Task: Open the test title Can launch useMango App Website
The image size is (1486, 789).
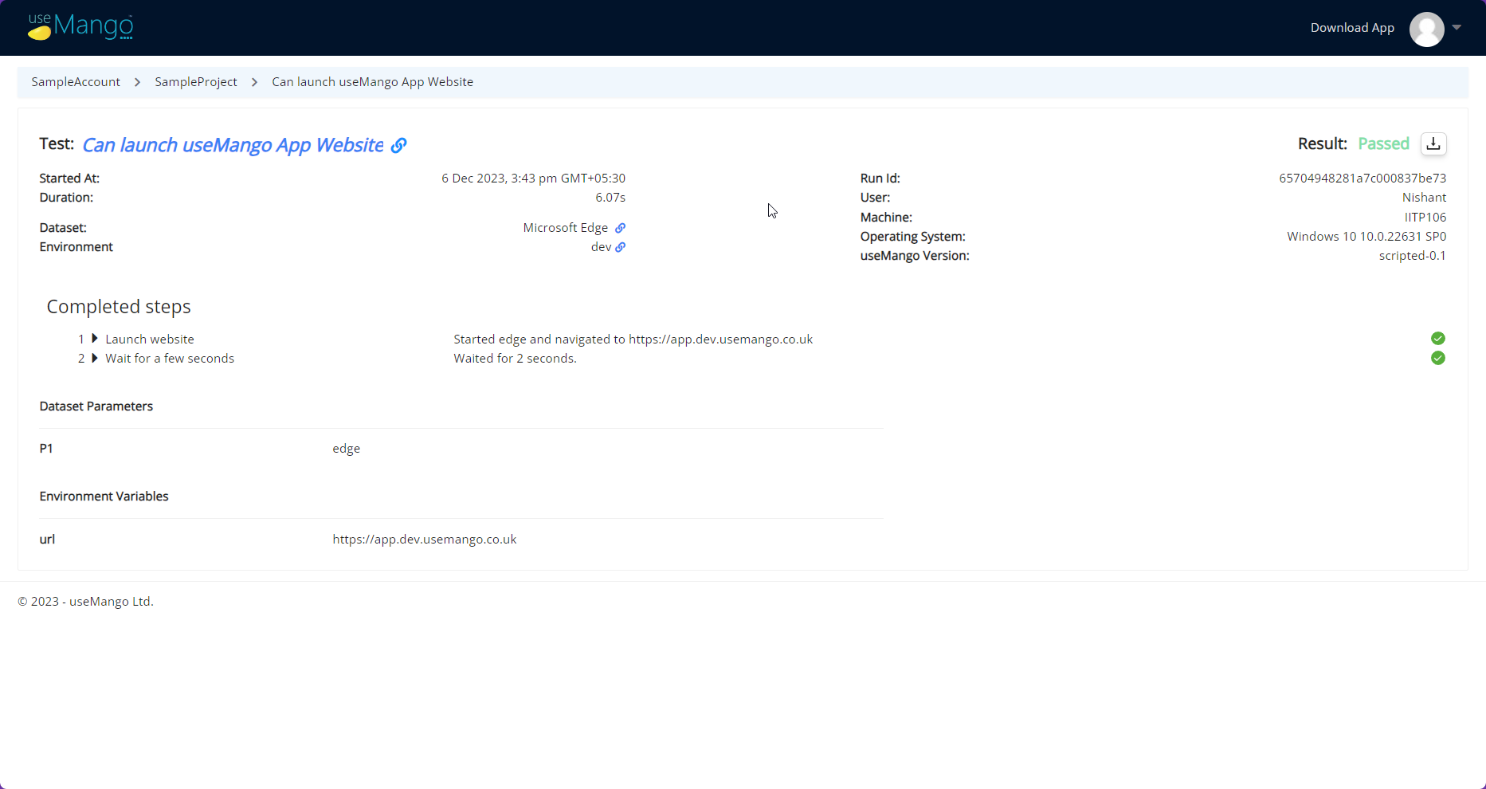Action: (233, 145)
